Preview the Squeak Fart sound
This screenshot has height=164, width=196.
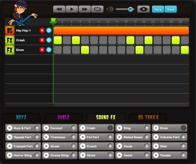point(10,137)
